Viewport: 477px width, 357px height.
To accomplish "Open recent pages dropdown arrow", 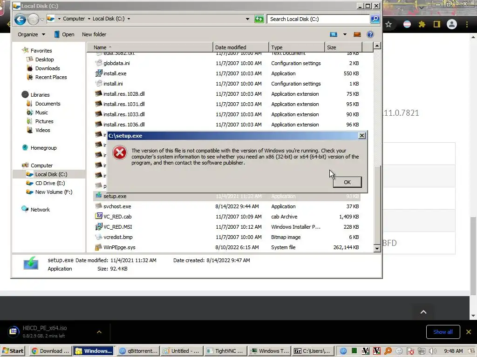I will [x=42, y=20].
